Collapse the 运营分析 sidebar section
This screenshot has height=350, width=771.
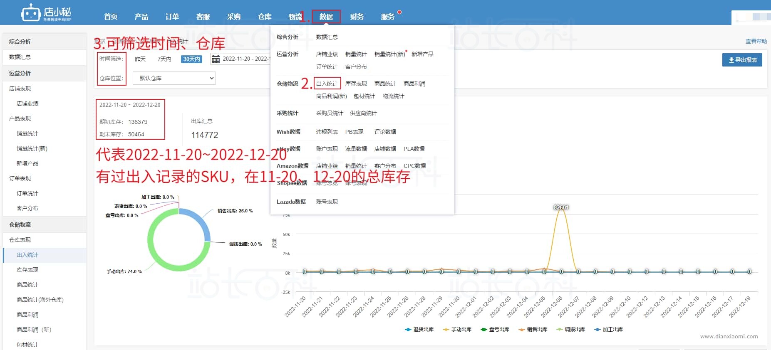click(x=20, y=73)
